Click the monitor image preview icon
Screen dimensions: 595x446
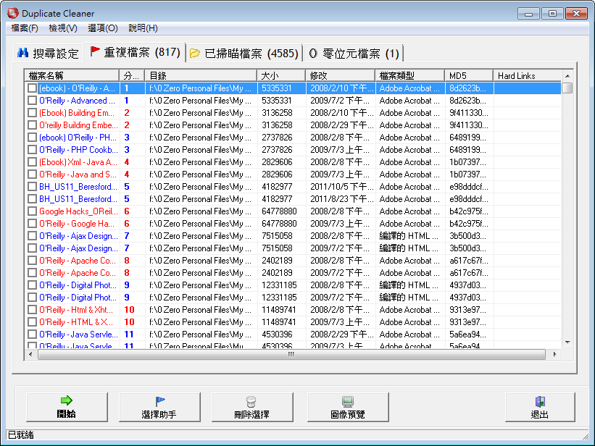(x=348, y=401)
